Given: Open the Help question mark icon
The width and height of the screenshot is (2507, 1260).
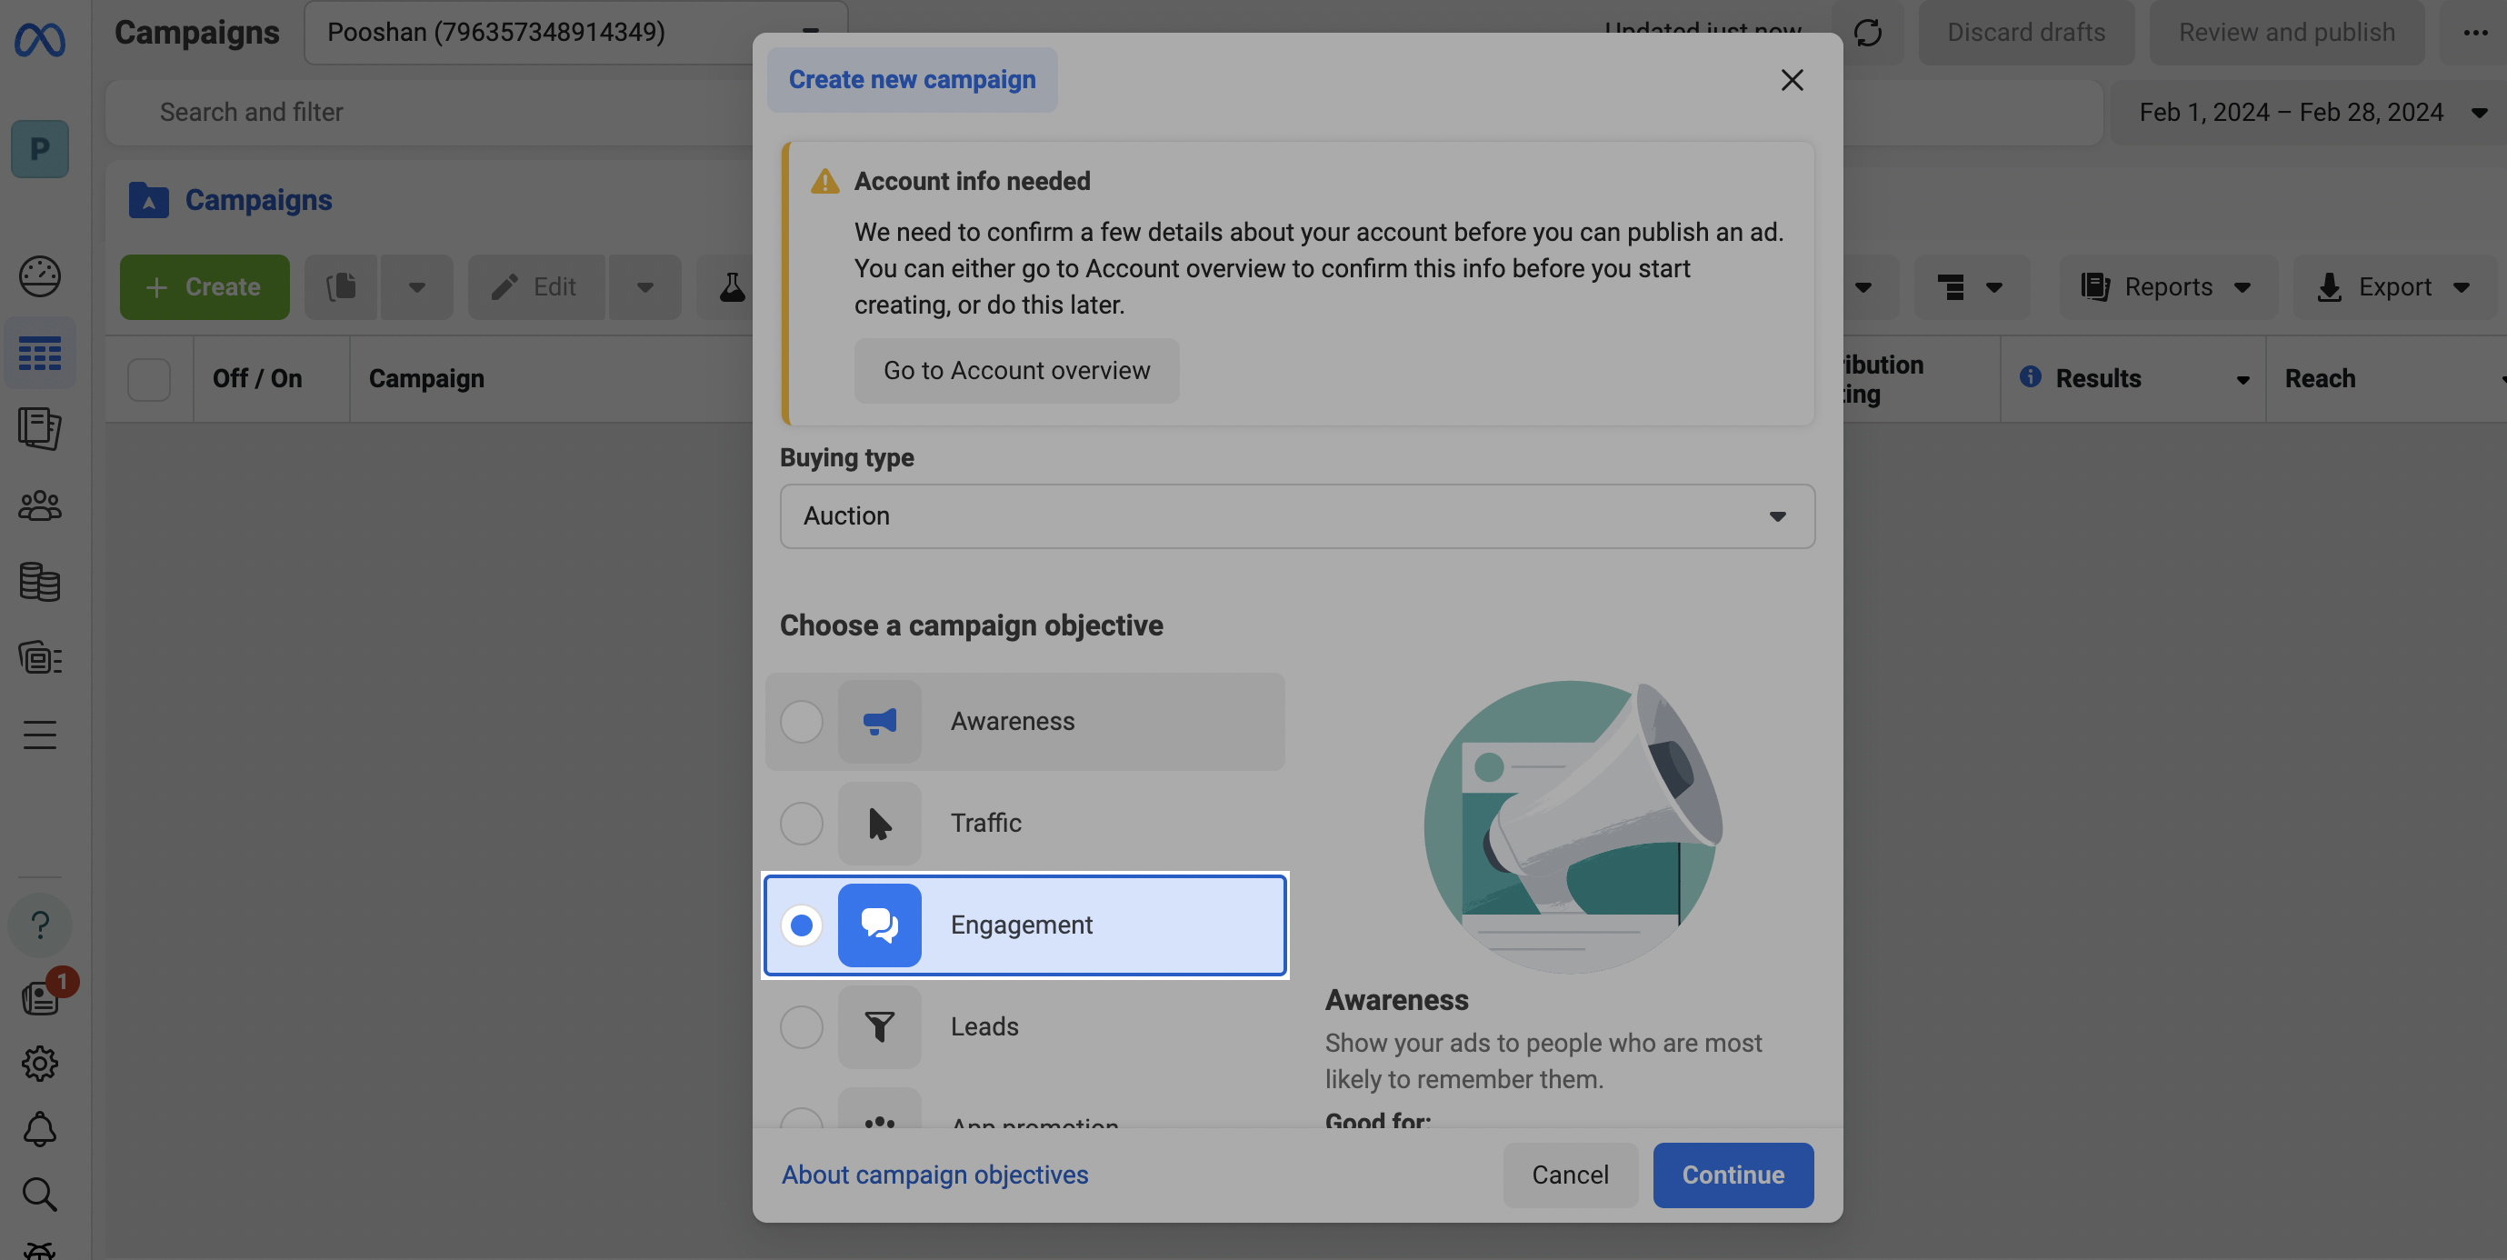Looking at the screenshot, I should 40,925.
